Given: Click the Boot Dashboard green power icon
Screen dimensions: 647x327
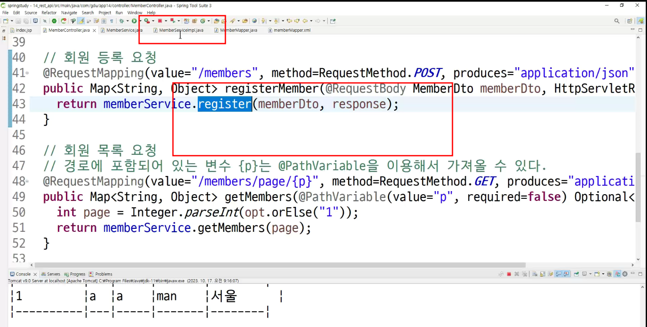Looking at the screenshot, I should coord(54,21).
